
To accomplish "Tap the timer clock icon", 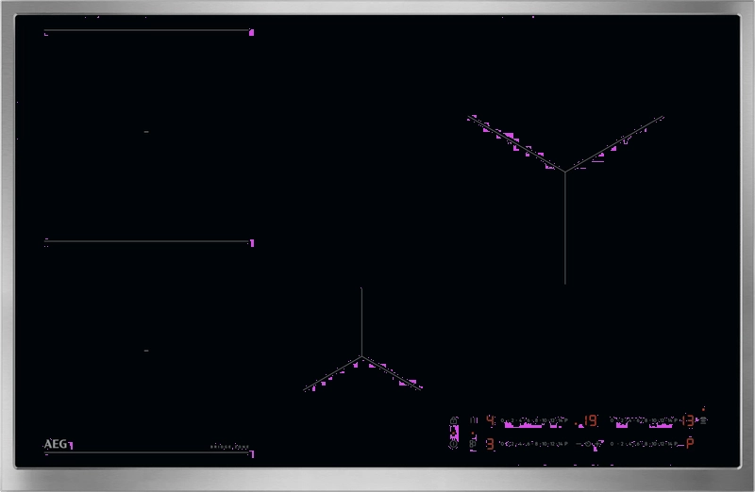I will [588, 444].
